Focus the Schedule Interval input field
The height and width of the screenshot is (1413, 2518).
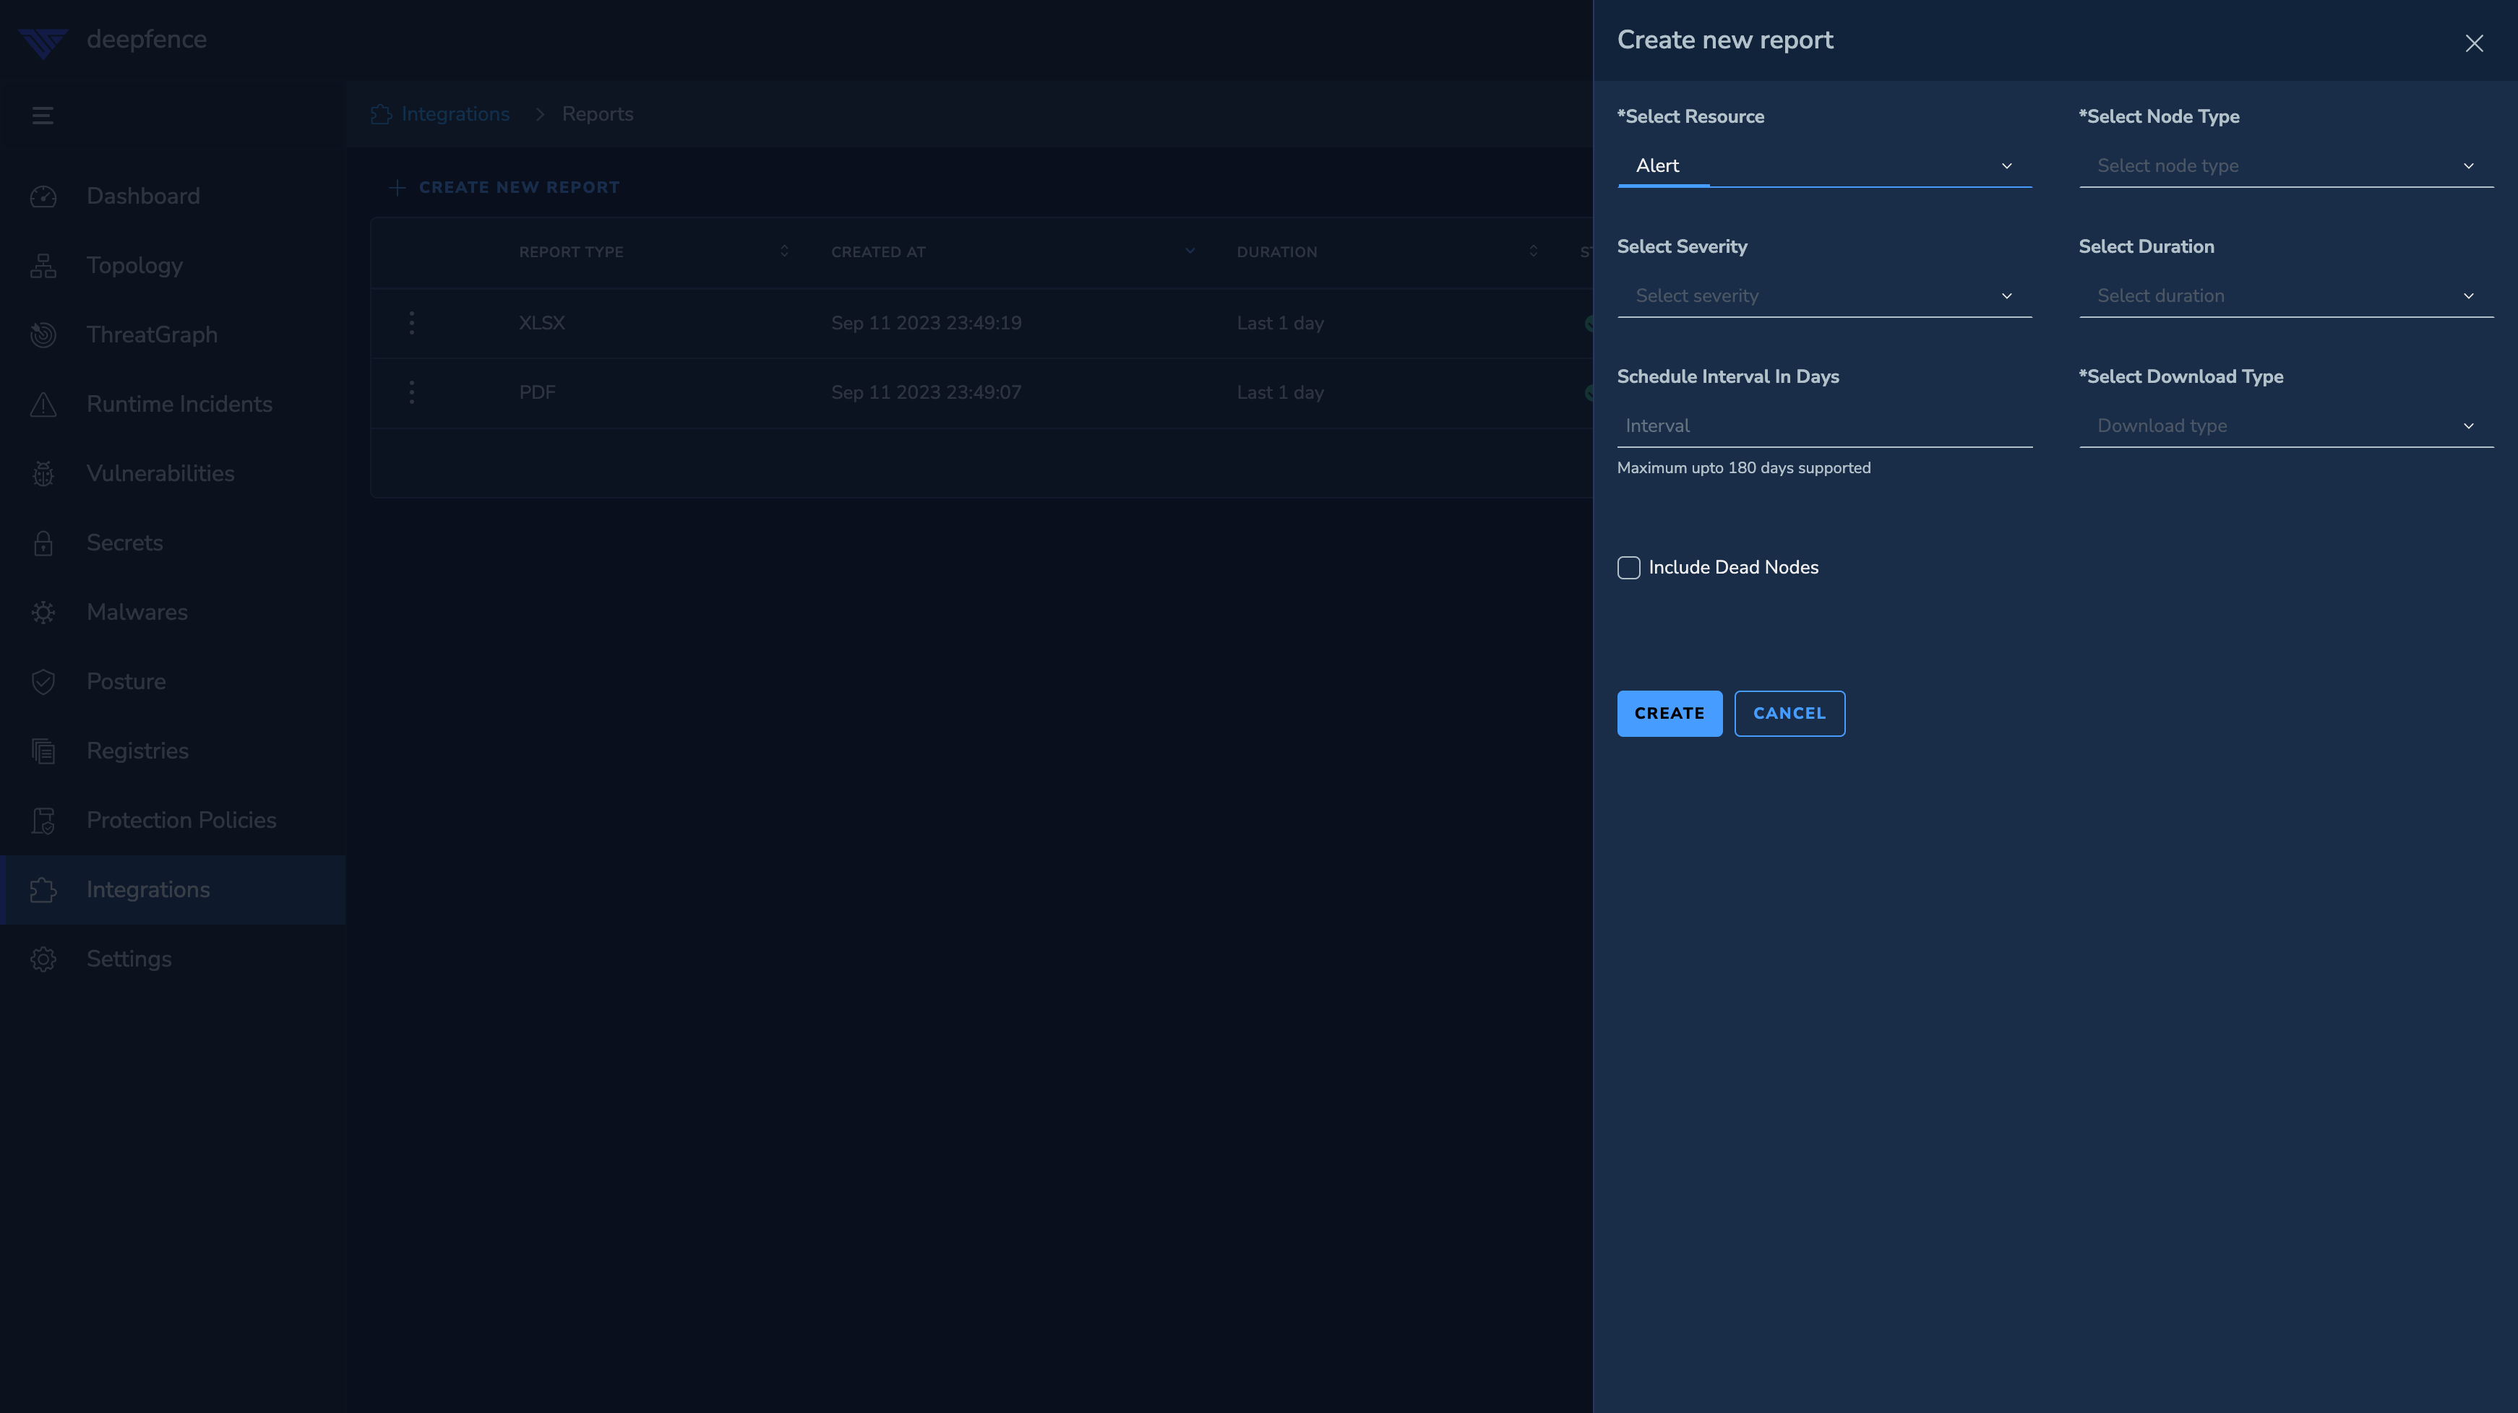tap(1824, 426)
